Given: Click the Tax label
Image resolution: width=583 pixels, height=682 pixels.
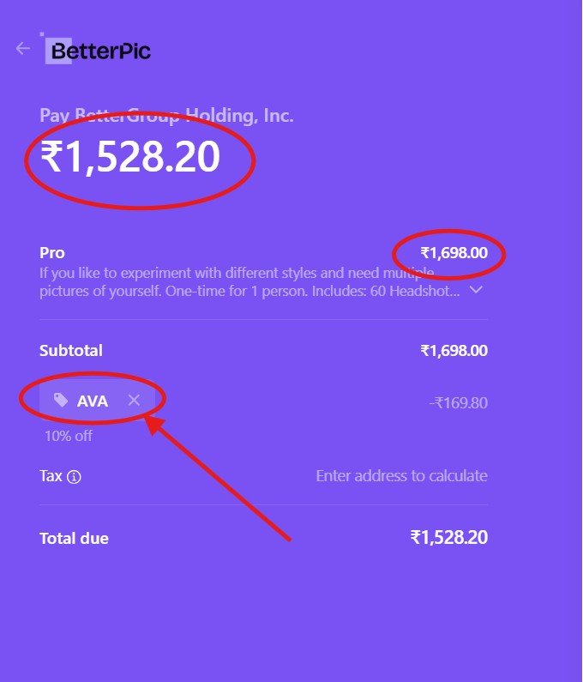Looking at the screenshot, I should click(51, 475).
